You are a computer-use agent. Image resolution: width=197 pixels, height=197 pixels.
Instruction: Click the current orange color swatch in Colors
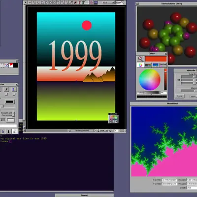coord(156,59)
